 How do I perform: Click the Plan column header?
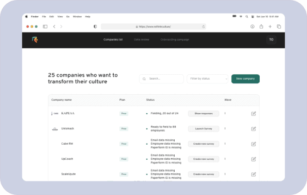point(122,100)
